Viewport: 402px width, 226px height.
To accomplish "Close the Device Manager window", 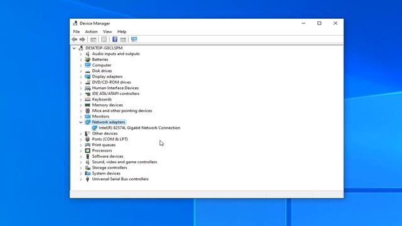I will (x=335, y=23).
